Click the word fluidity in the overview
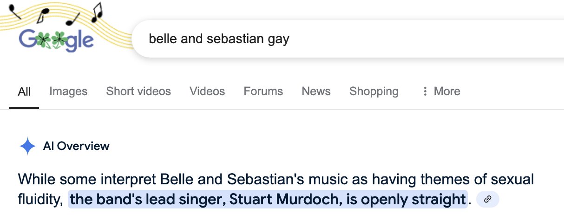The image size is (564, 221). tap(39, 200)
